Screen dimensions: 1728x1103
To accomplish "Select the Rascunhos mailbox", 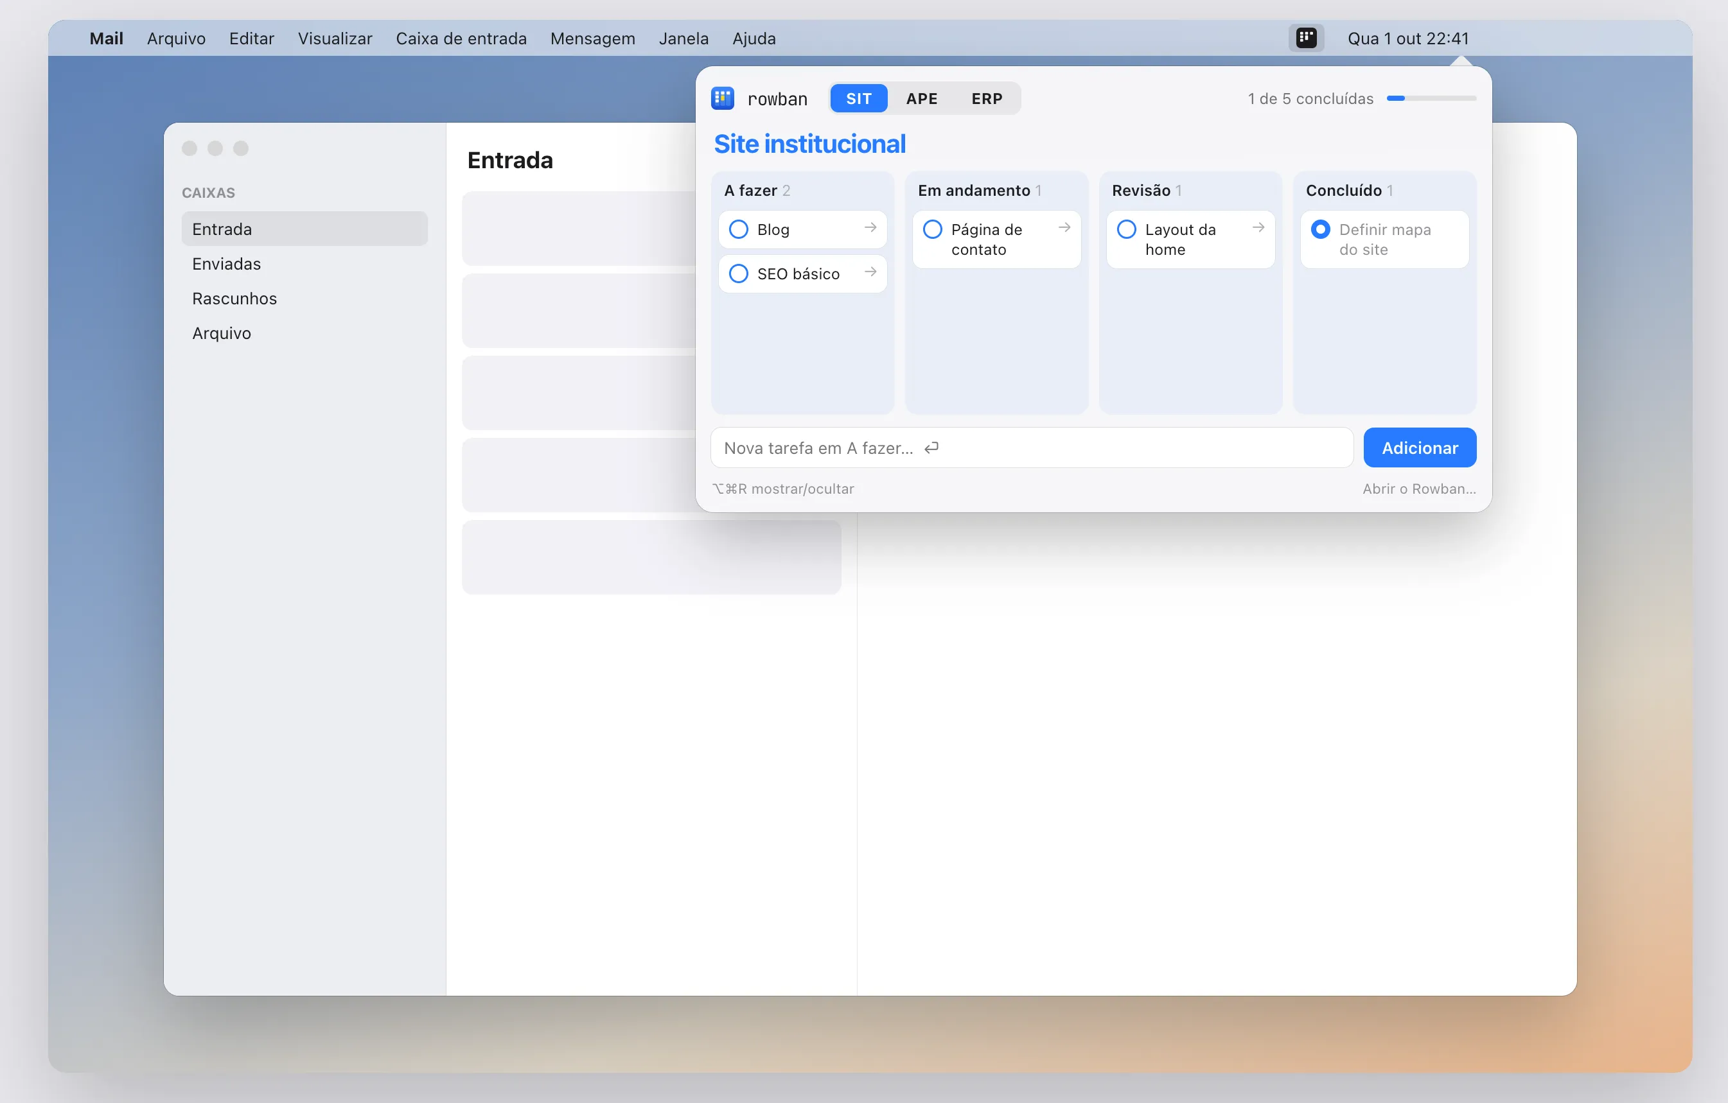I will click(x=304, y=299).
